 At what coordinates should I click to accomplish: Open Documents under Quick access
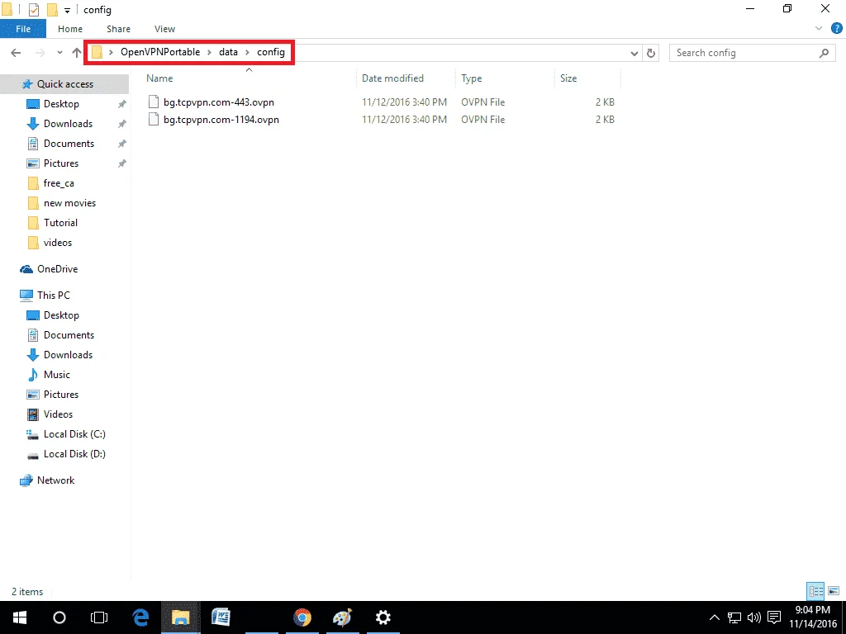click(69, 144)
